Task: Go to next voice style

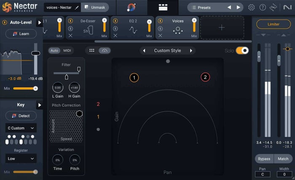Action: tap(191, 51)
